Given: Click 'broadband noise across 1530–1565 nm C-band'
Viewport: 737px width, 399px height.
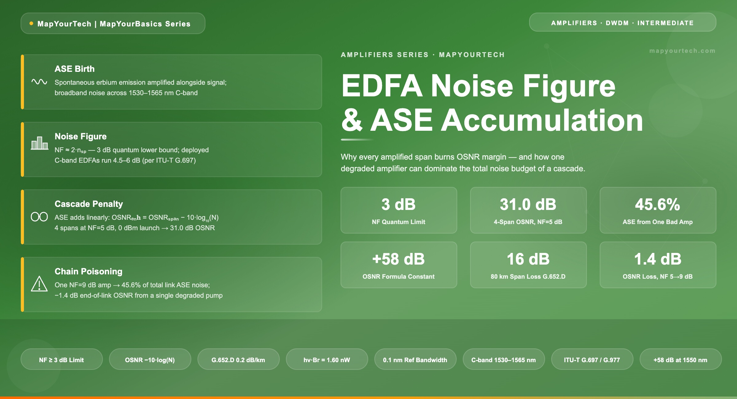Looking at the screenshot, I should coord(126,93).
